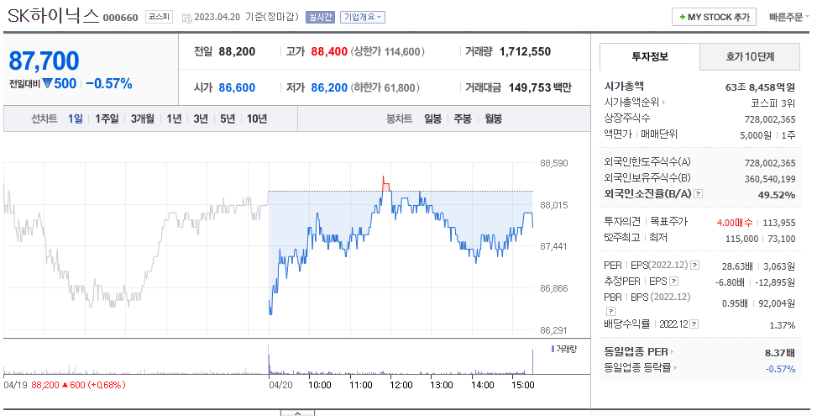Image resolution: width=817 pixels, height=416 pixels.
Task: Click the calendar icon before 2023.04.20
Action: tap(186, 18)
